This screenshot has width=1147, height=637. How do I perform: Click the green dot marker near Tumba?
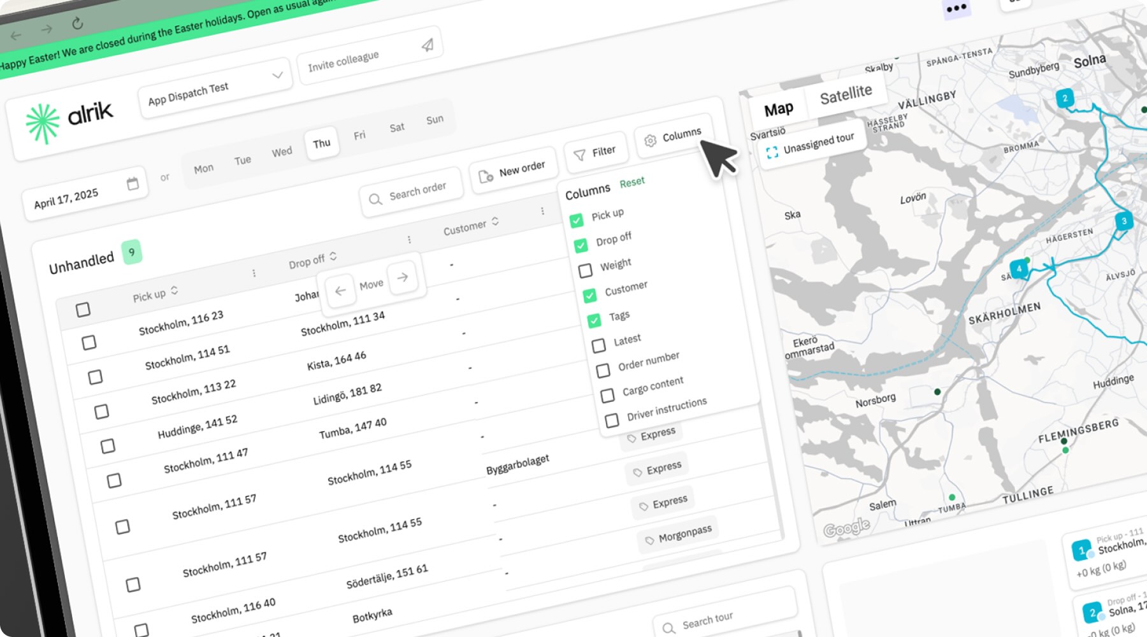952,497
